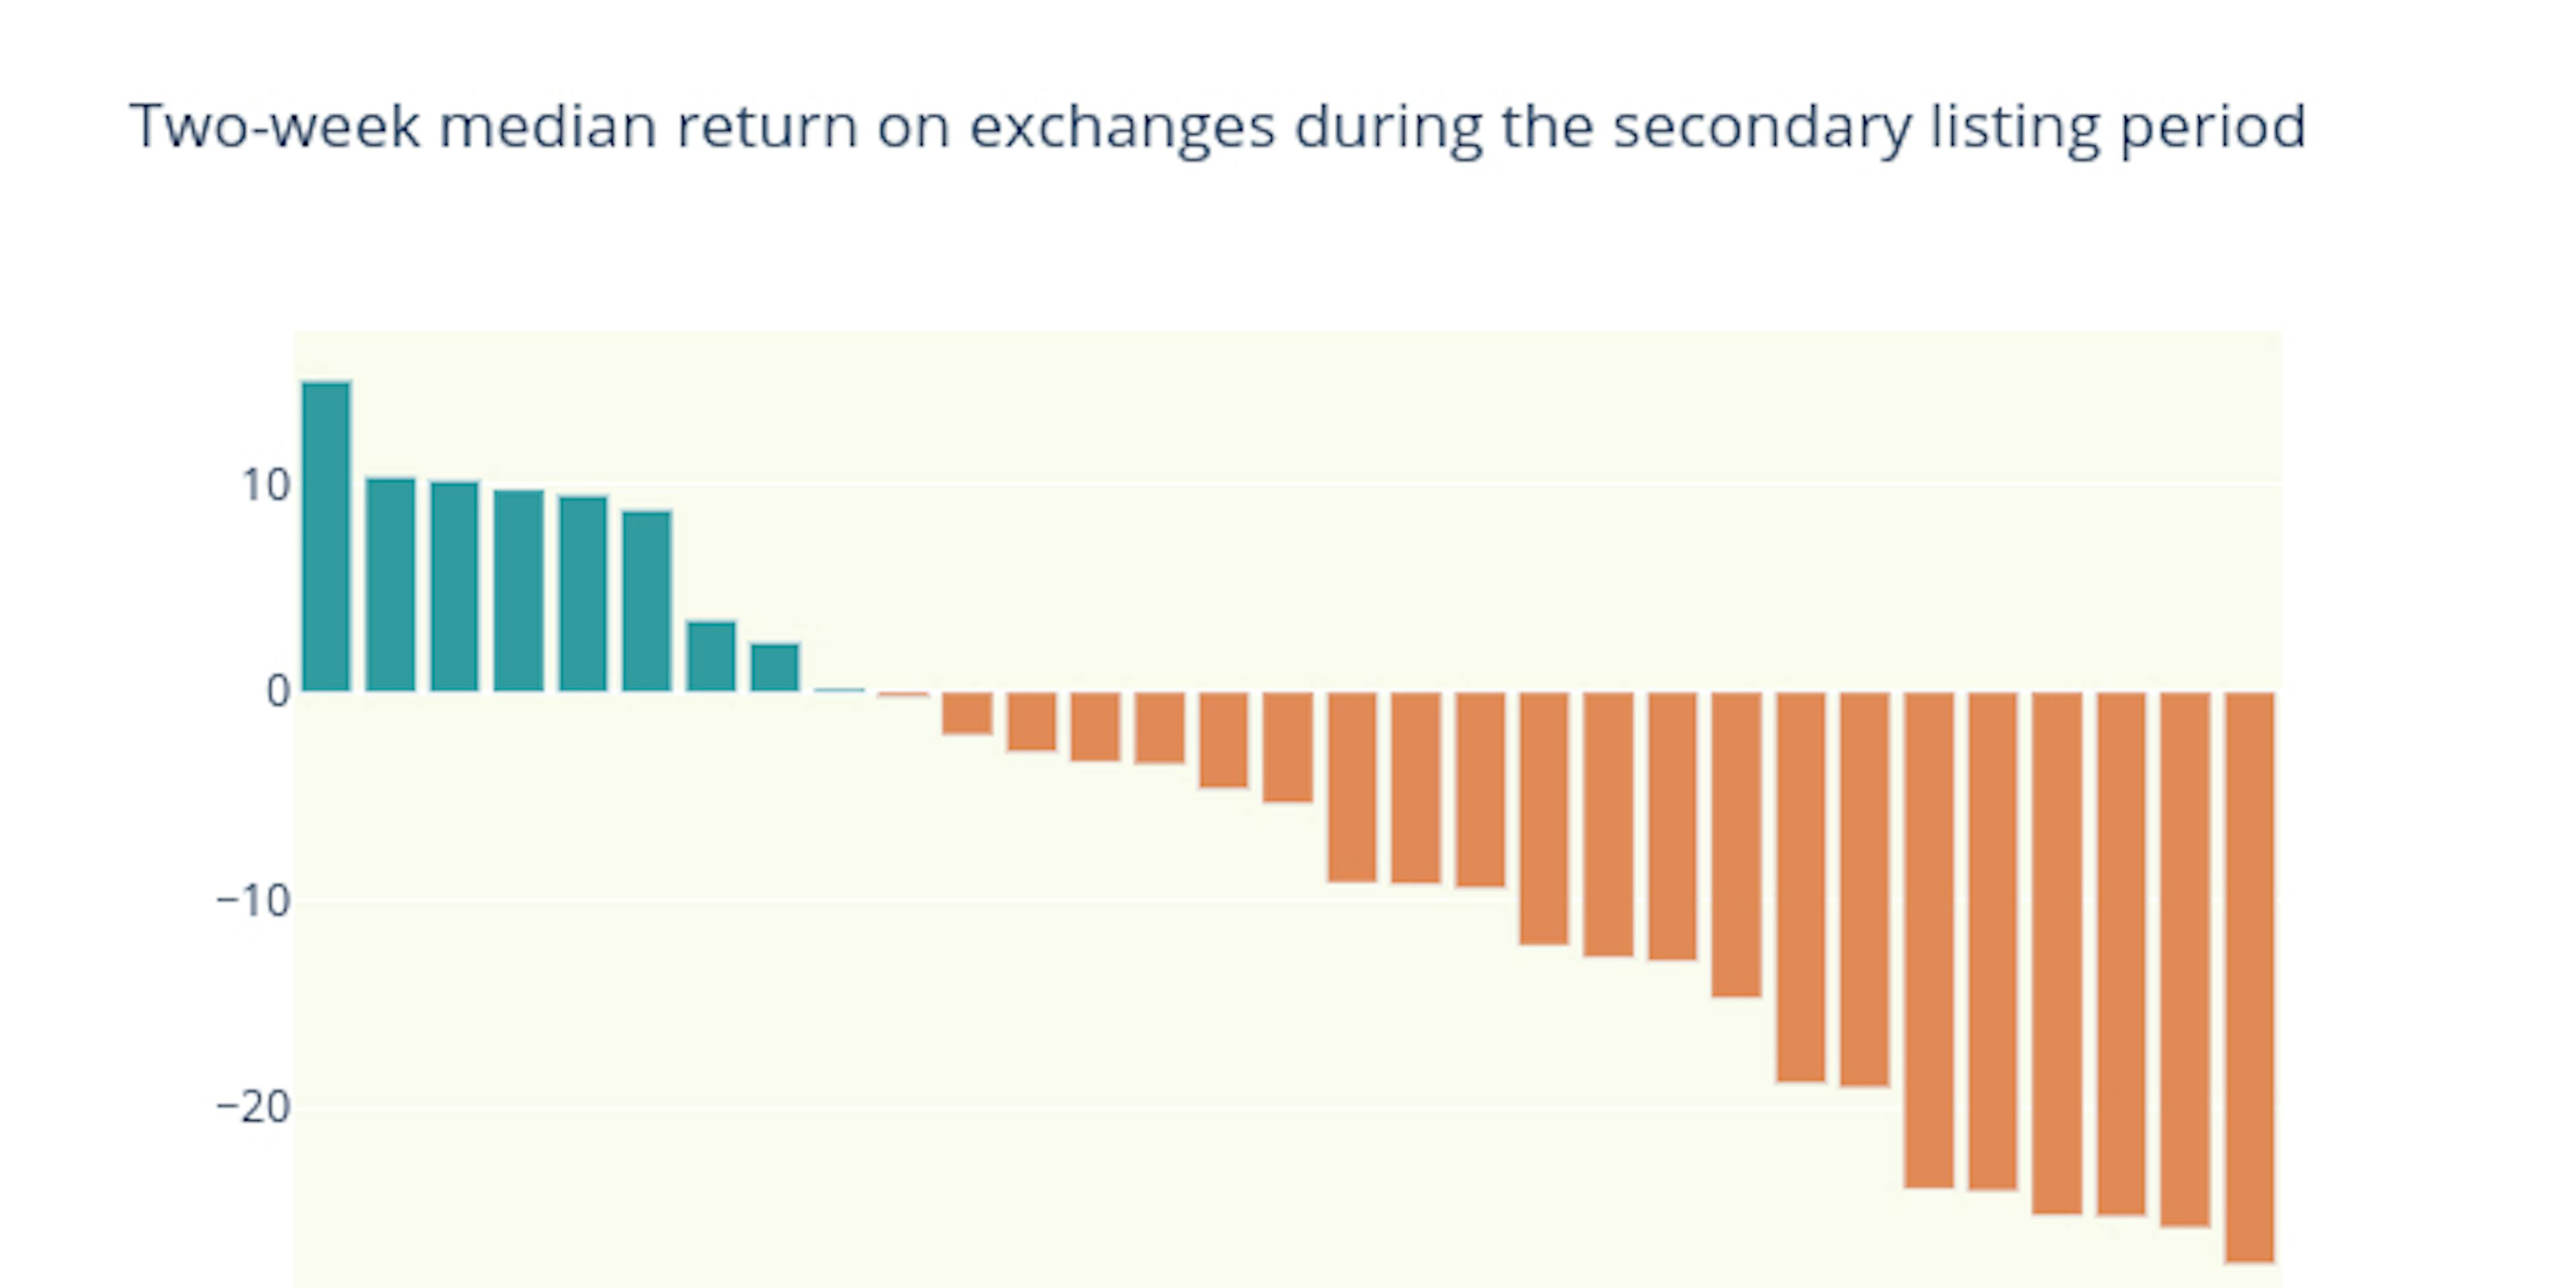Click the chart title text
This screenshot has height=1288, width=2576.
click(x=1217, y=127)
